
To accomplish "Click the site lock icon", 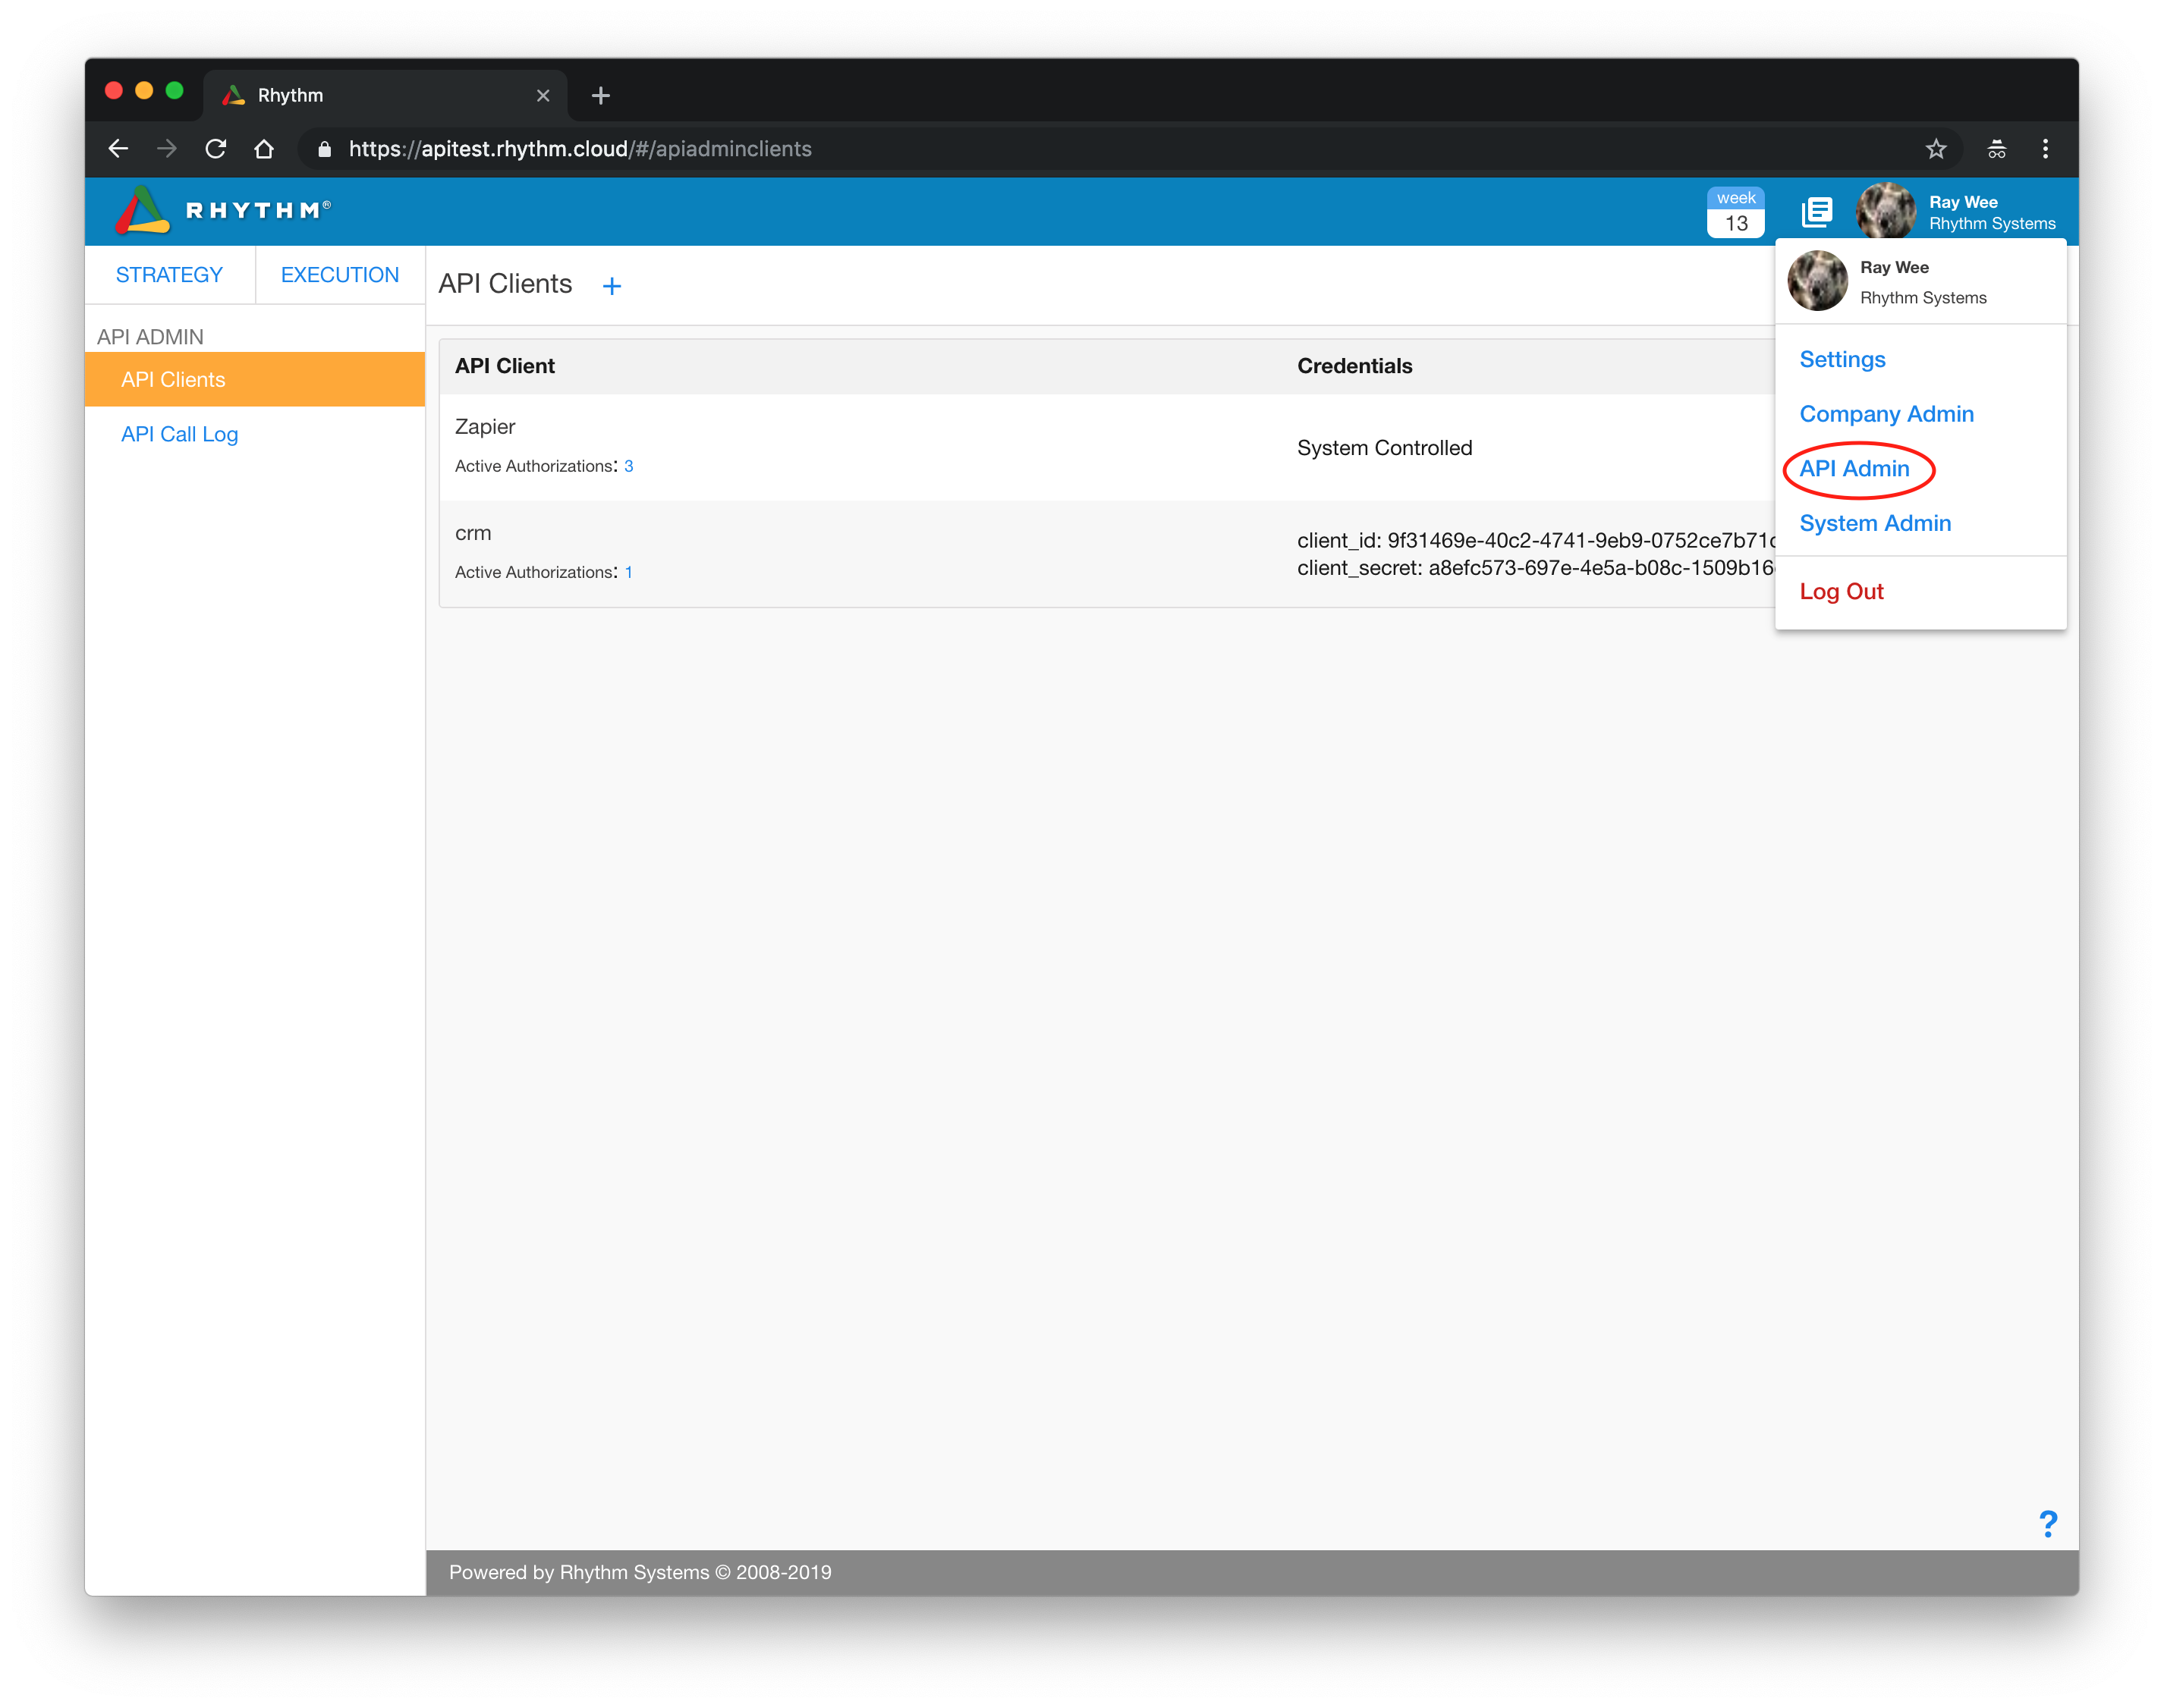I will click(x=324, y=149).
